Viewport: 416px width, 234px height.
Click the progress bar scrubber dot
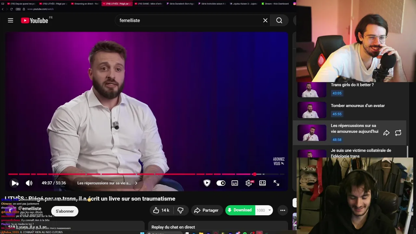pyautogui.click(x=254, y=174)
